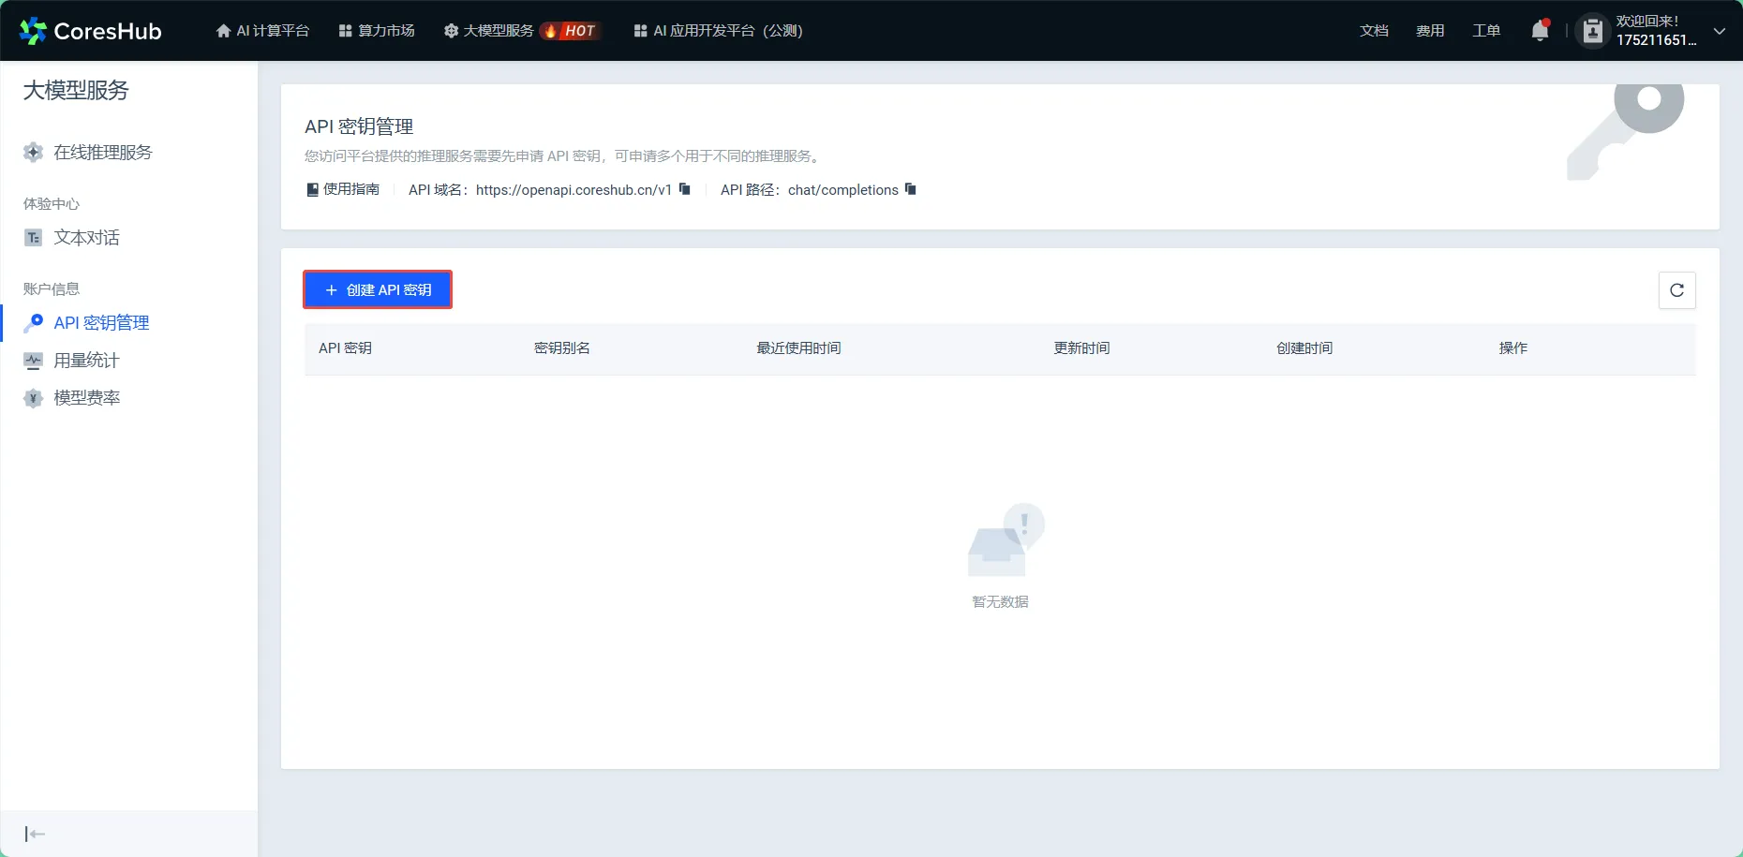Viewport: 1743px width, 857px height.
Task: Copy the API domain URL
Action: click(x=685, y=189)
